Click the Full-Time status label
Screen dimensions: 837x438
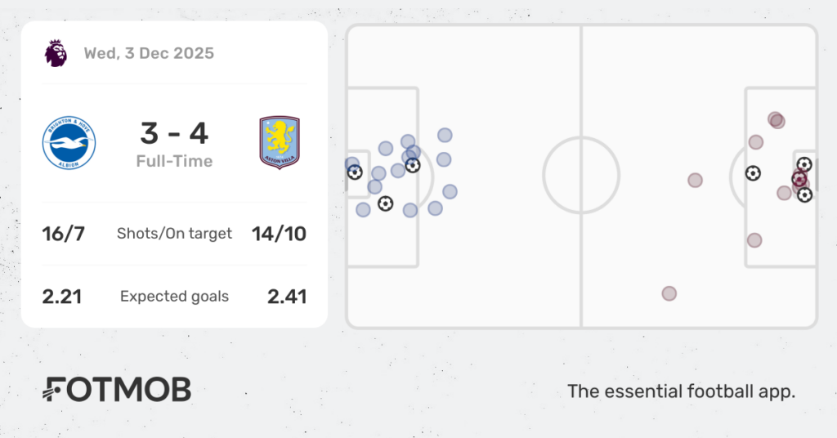(x=174, y=161)
